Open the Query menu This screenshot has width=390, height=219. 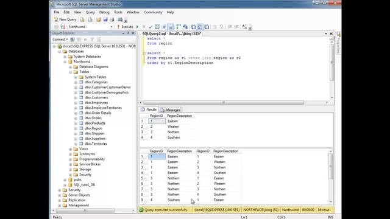(x=90, y=12)
